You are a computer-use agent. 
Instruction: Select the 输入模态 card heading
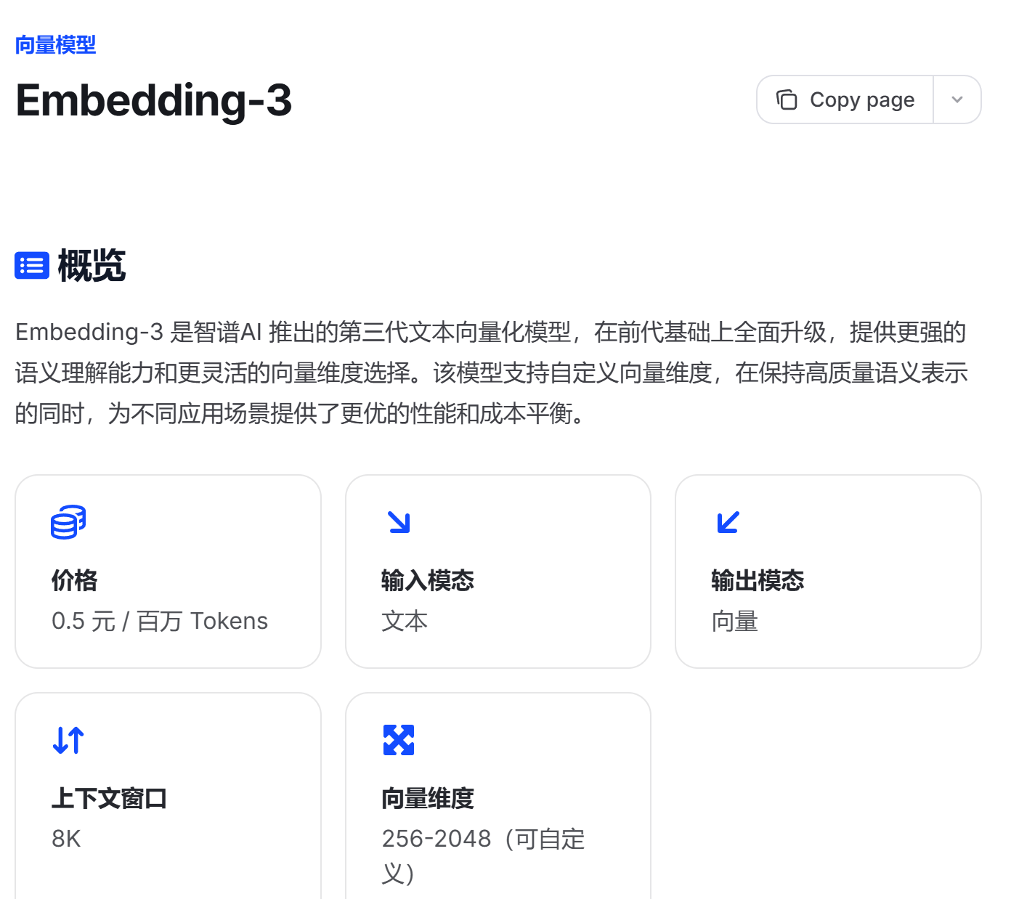428,580
